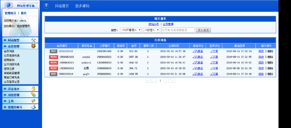The height and width of the screenshot is (128, 291).
Task: Open the 会员宠物列表 sidebar item
Action: coord(12,56)
